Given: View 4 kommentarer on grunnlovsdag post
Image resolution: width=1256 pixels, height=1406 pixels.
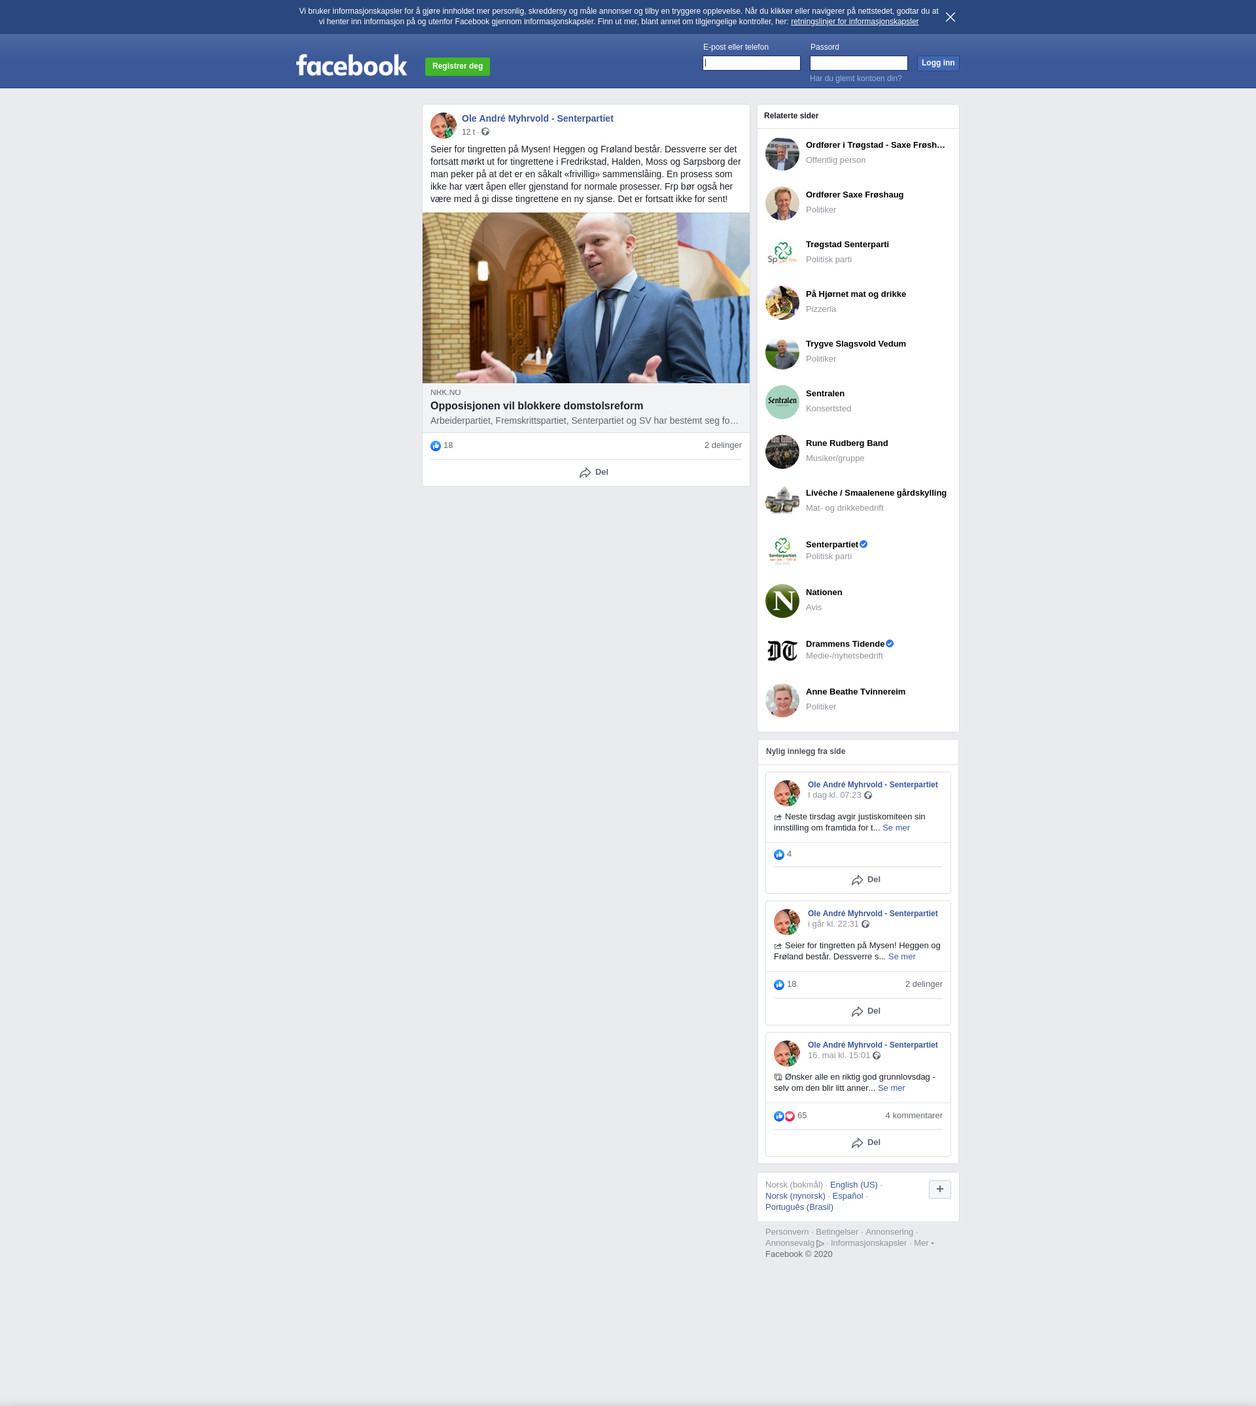Looking at the screenshot, I should pos(914,1116).
